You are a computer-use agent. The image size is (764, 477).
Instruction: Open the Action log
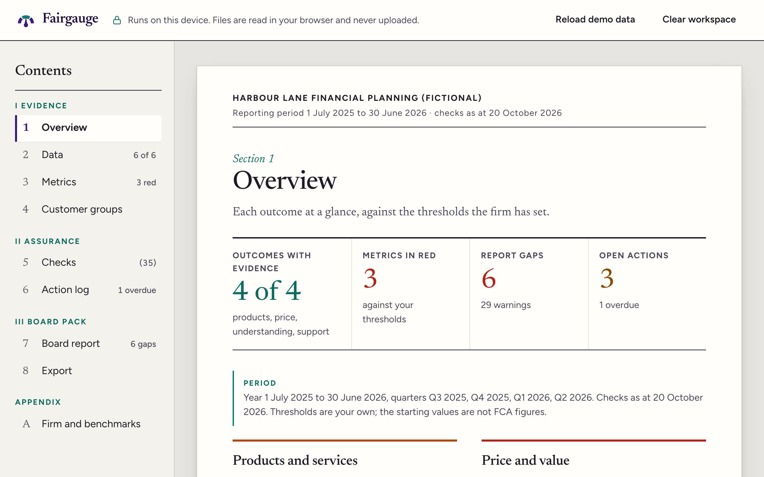(x=88, y=290)
